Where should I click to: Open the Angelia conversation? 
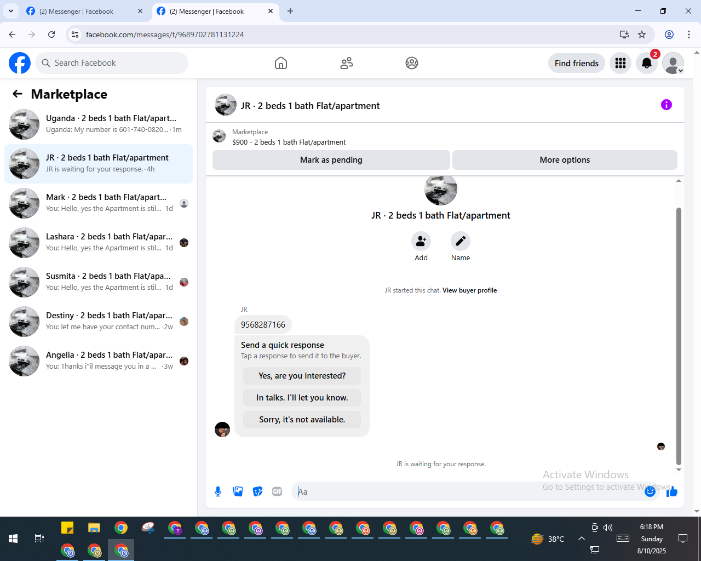click(x=99, y=361)
